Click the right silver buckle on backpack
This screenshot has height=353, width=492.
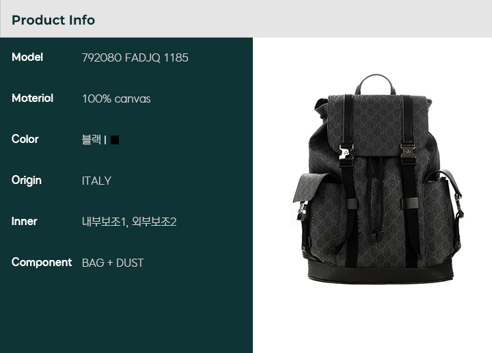click(x=408, y=151)
